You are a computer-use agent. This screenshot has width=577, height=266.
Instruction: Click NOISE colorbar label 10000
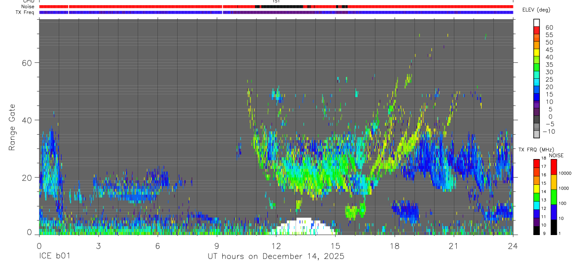click(x=566, y=174)
